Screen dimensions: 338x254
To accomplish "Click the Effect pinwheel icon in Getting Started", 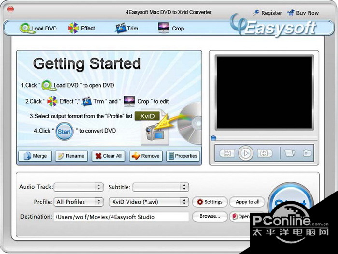I will pos(52,101).
